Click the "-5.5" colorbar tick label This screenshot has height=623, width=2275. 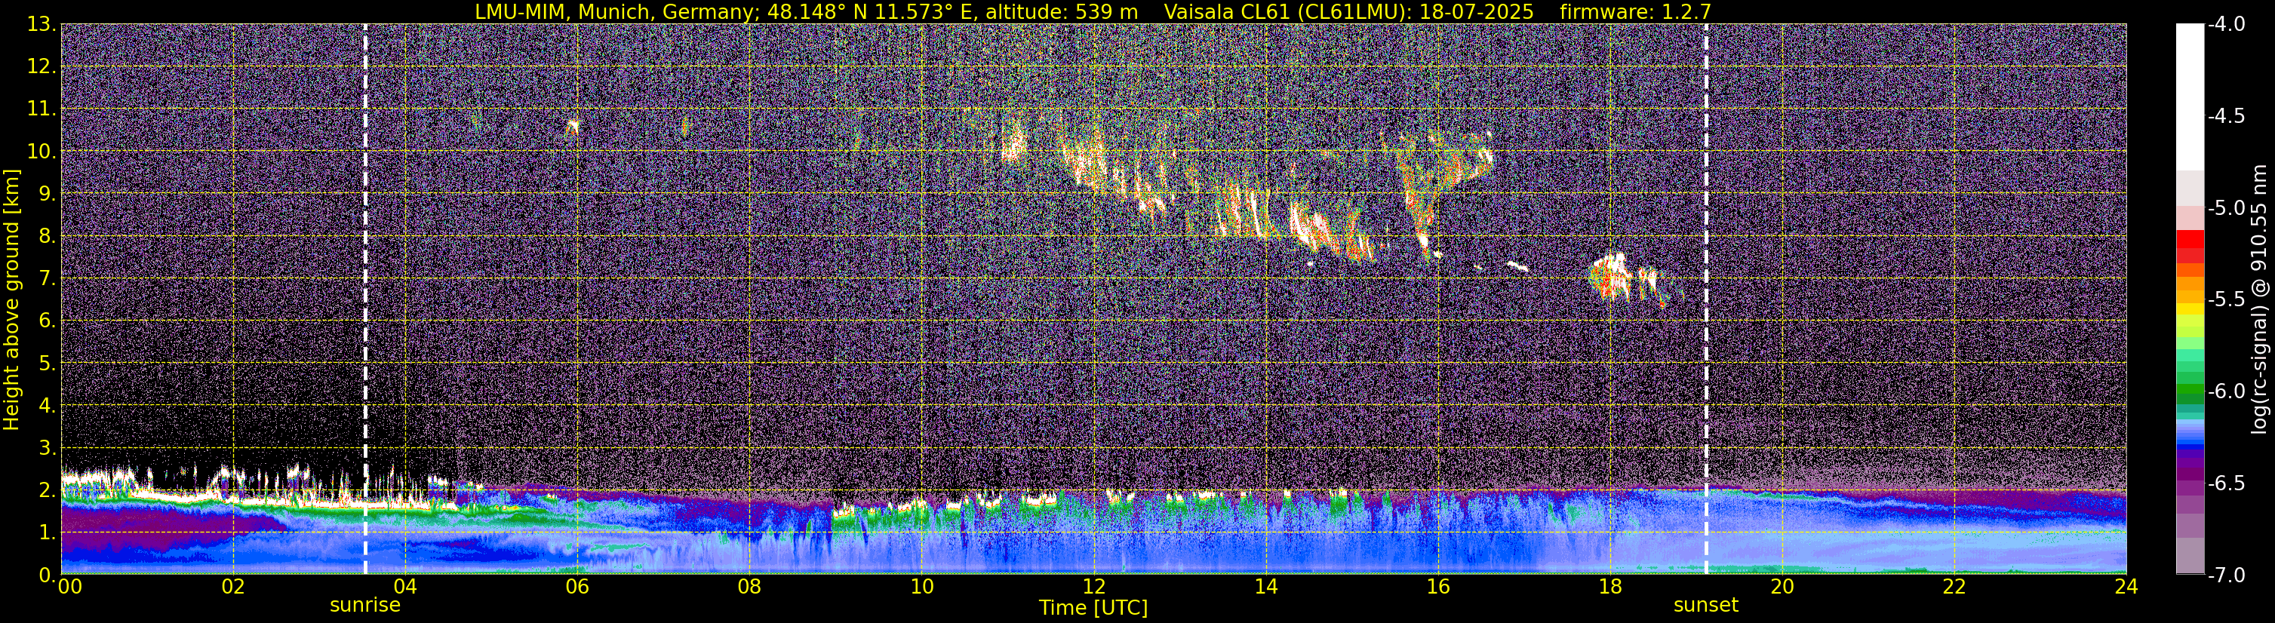tap(2227, 299)
